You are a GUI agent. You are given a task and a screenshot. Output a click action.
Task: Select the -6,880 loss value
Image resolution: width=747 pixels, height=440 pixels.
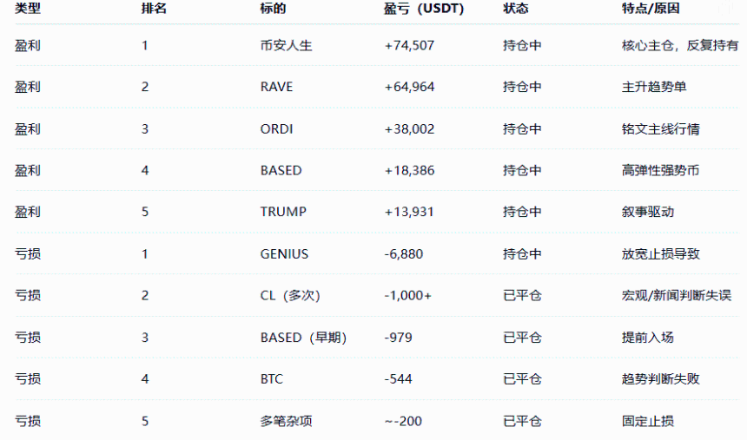pos(403,254)
